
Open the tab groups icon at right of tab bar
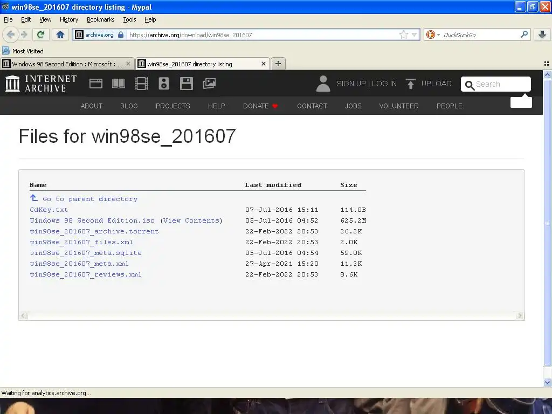pyautogui.click(x=547, y=64)
